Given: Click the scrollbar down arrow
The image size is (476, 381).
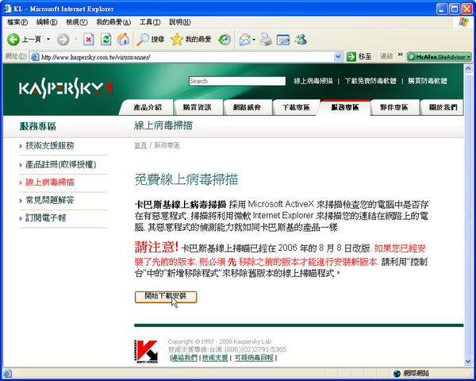Looking at the screenshot, I should pos(468,361).
